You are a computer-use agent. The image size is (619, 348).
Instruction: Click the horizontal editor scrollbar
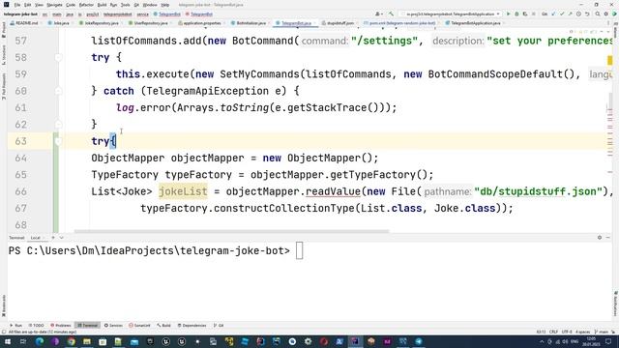click(231, 231)
